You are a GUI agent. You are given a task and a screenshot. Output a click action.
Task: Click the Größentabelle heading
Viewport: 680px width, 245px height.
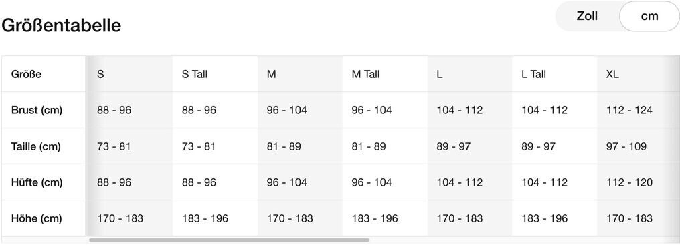[x=61, y=25]
